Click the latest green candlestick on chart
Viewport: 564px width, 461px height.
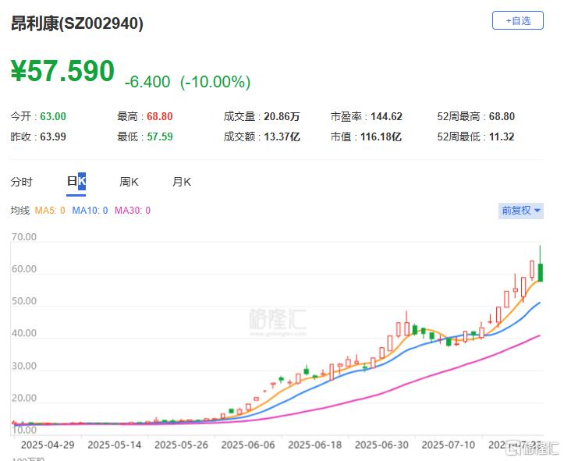541,272
